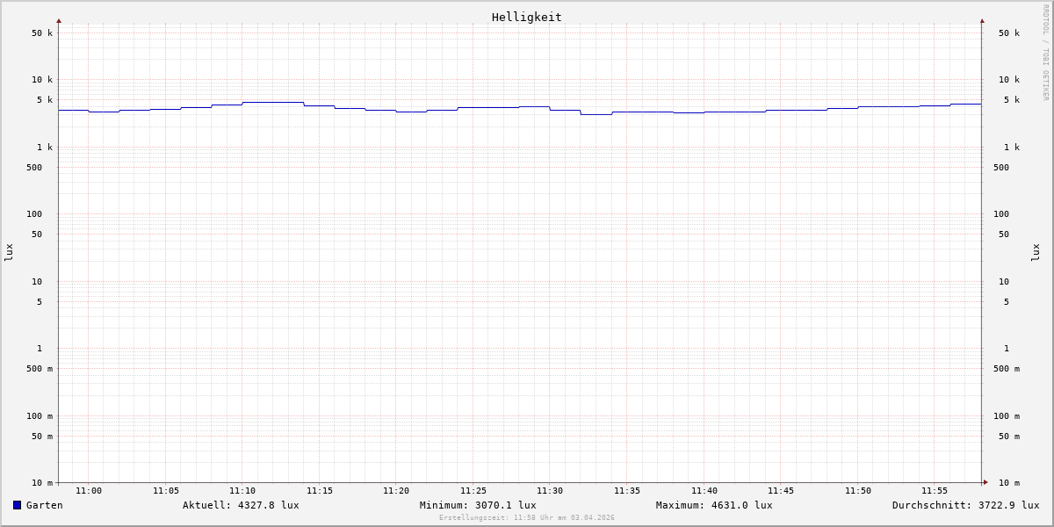Click the red arrowhead atop the right axis

pos(982,21)
